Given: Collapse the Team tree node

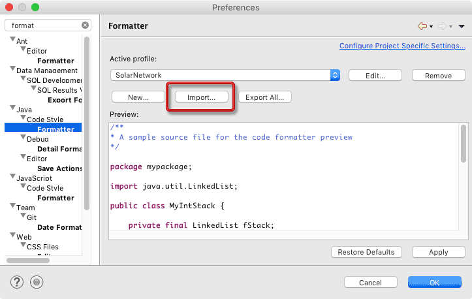Looking at the screenshot, I should 12,208.
